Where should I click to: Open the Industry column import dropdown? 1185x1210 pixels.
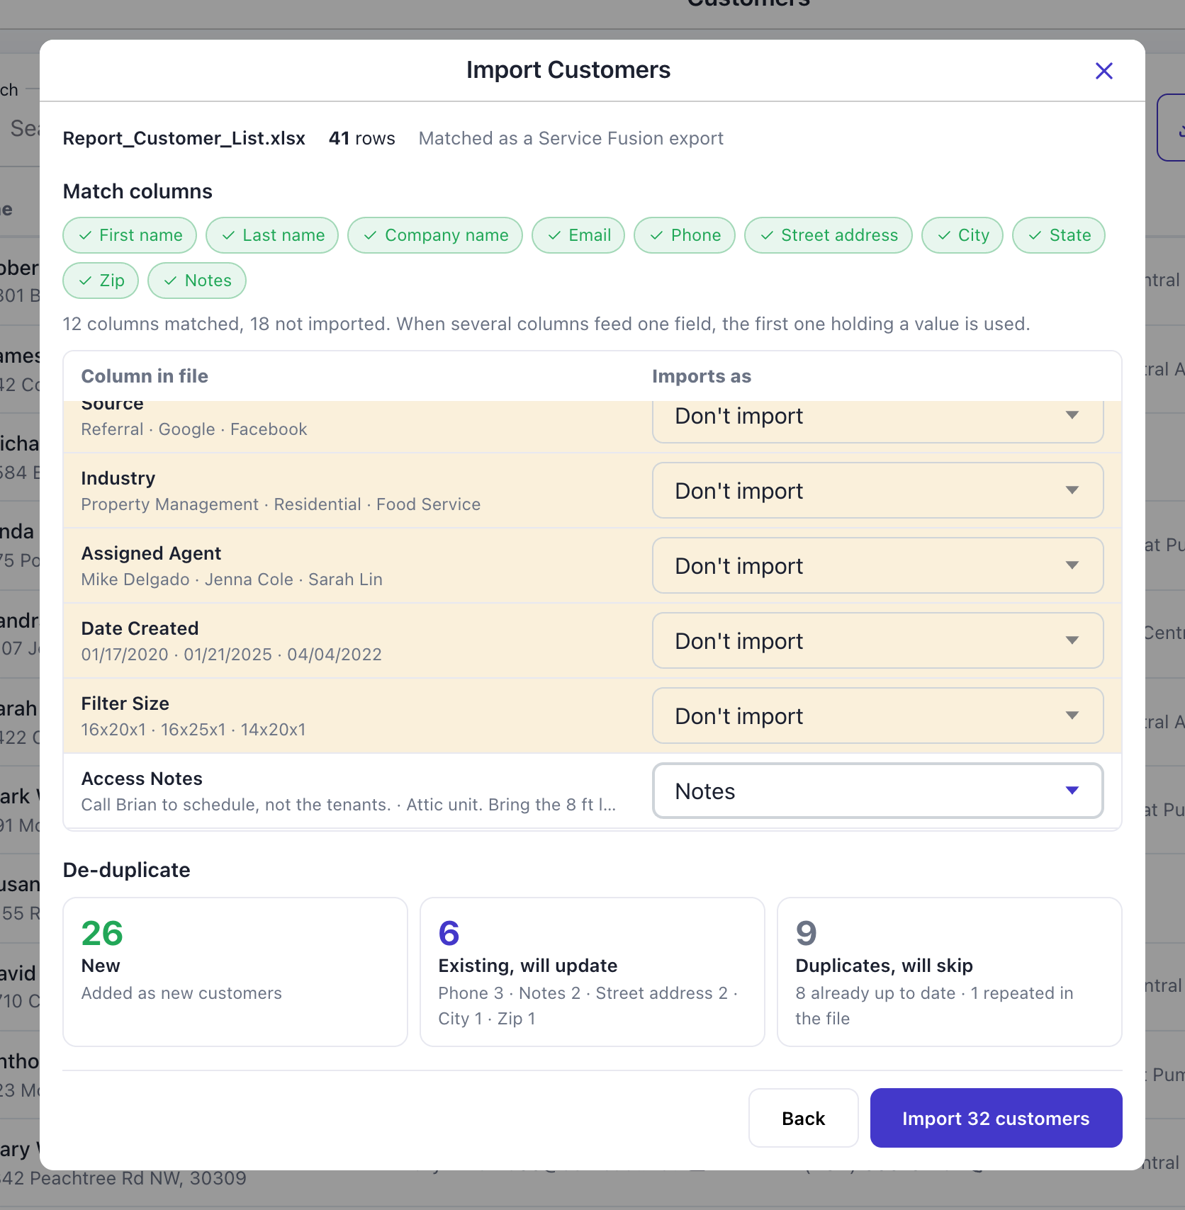click(877, 490)
